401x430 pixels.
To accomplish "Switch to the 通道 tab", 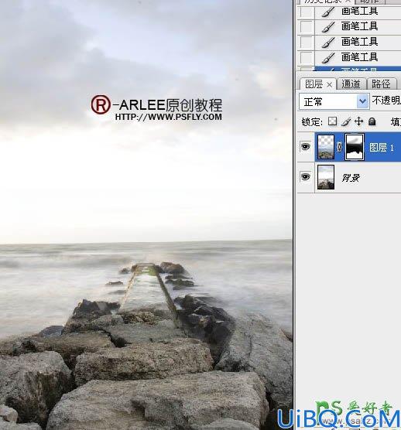I will point(351,84).
